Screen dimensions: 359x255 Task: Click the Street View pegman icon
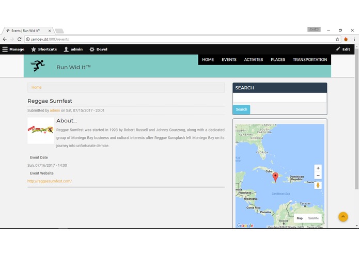[318, 185]
